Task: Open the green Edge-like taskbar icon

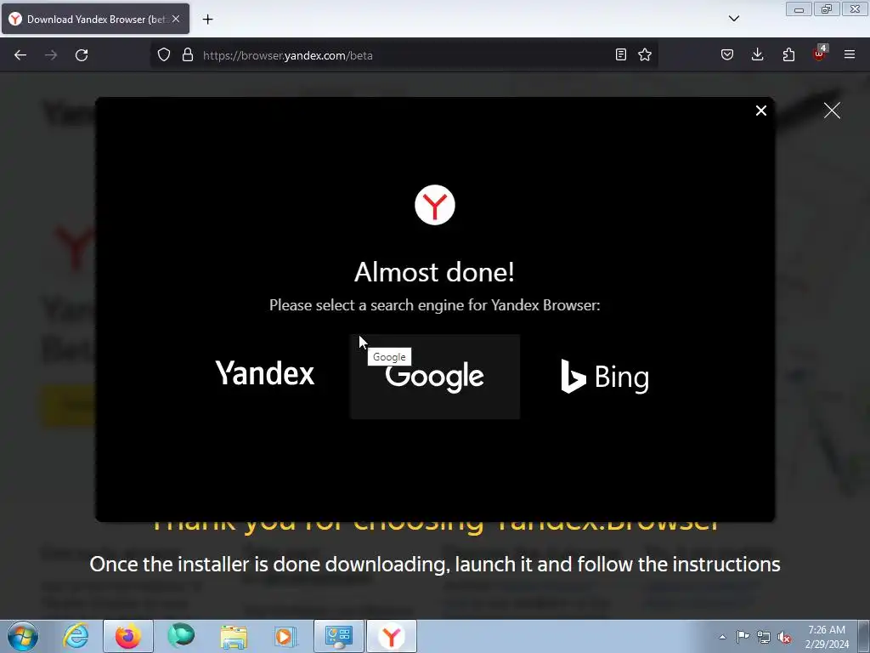Action: coord(181,636)
